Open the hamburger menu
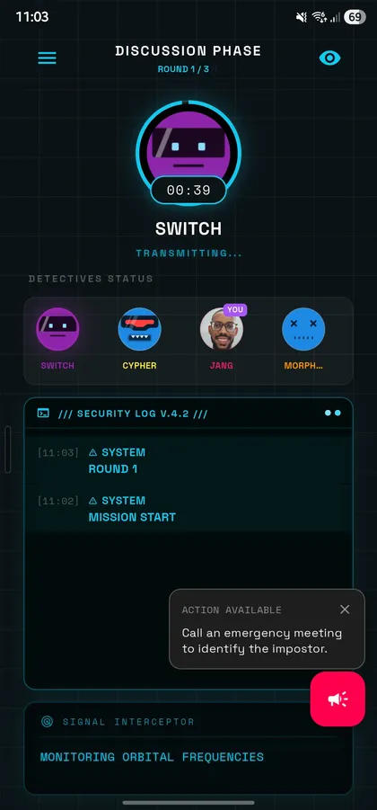Viewport: 377px width, 810px height. point(47,58)
